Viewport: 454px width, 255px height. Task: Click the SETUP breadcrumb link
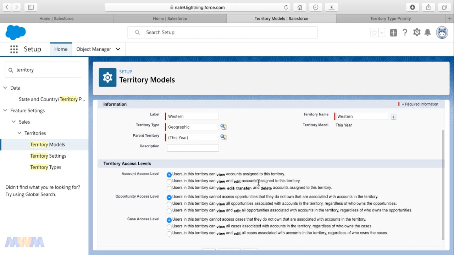point(126,72)
